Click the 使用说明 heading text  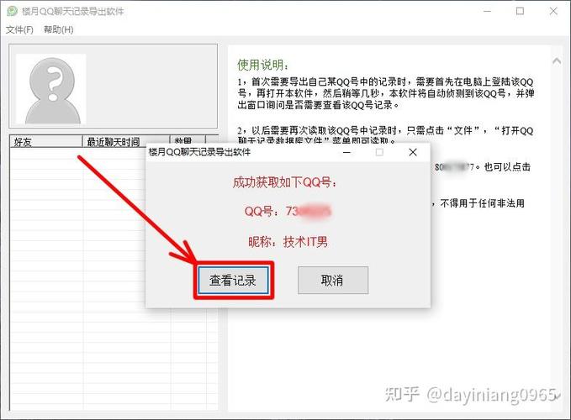pos(262,65)
